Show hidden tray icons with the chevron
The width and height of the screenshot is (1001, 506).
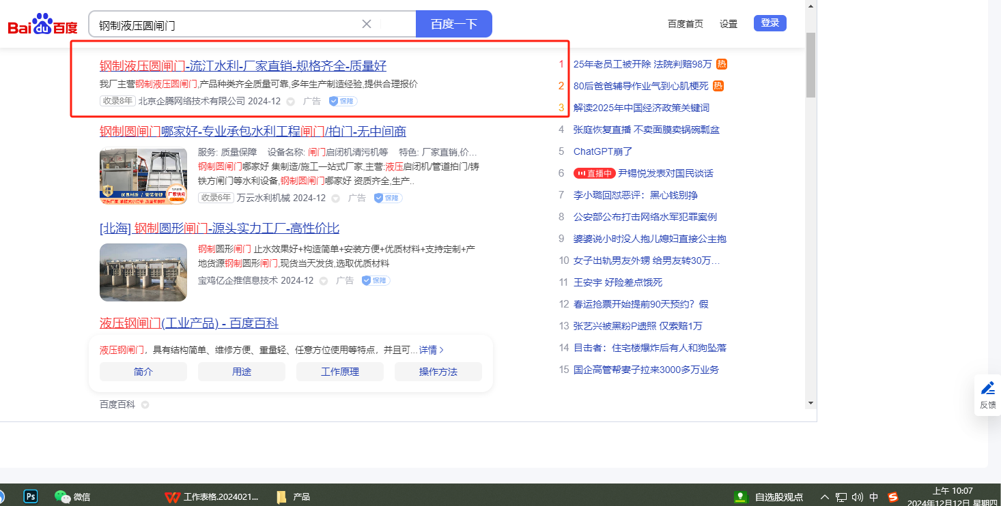825,497
